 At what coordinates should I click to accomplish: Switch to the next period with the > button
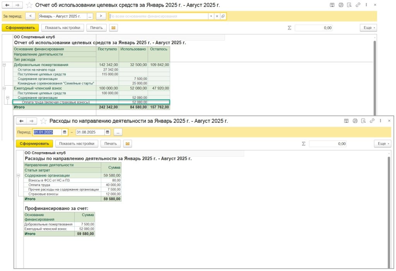101,16
